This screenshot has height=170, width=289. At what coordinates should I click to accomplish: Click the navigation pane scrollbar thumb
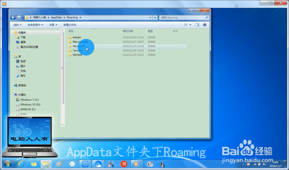(62, 68)
